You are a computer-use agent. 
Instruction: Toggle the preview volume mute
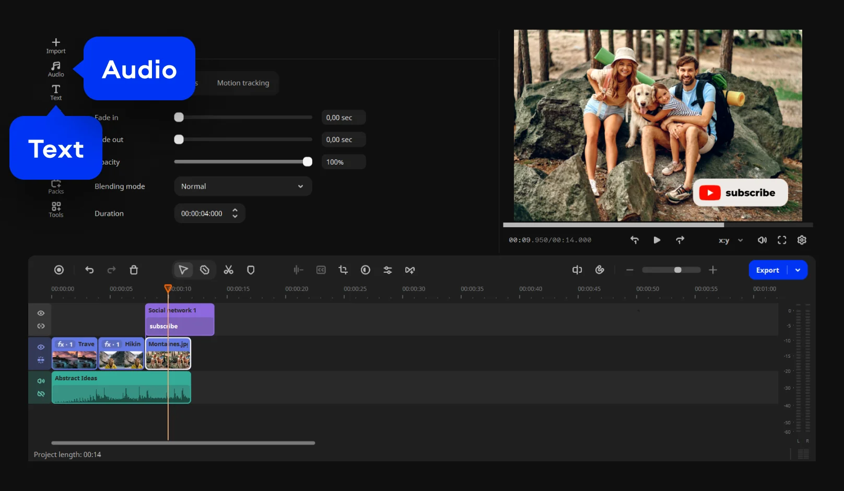(763, 240)
